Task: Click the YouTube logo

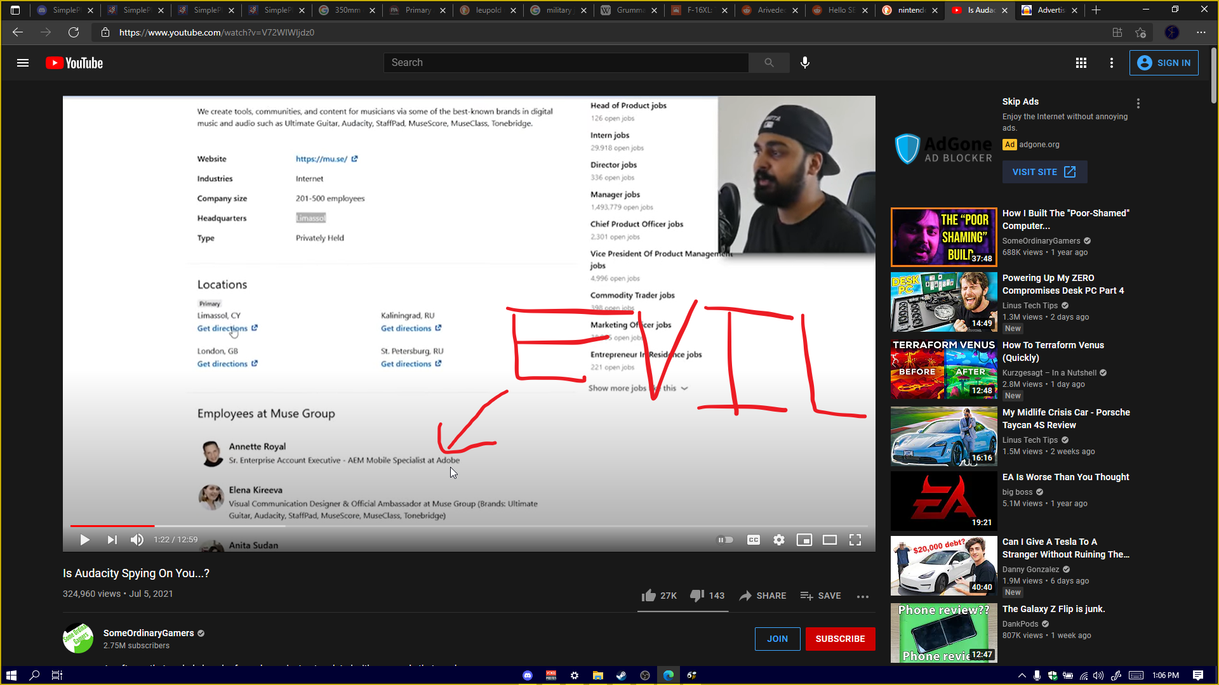Action: (x=74, y=63)
